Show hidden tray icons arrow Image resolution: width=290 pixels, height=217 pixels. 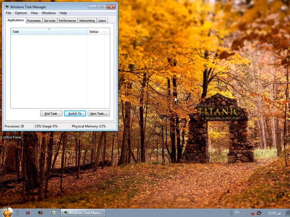pyautogui.click(x=245, y=213)
